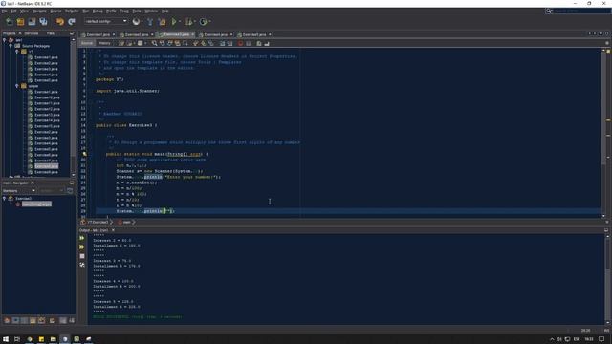Viewport: 612px width, 344px height.
Task: Open the Debug Project dropdown arrow
Action: tap(194, 21)
